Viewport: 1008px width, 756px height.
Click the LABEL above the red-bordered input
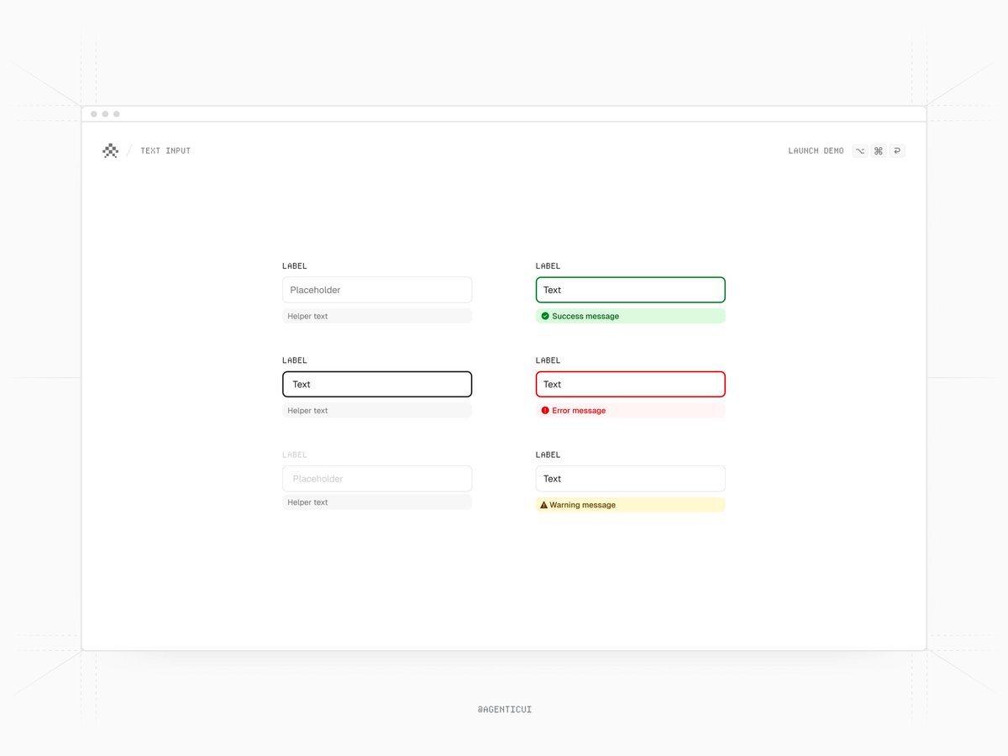[x=548, y=360]
